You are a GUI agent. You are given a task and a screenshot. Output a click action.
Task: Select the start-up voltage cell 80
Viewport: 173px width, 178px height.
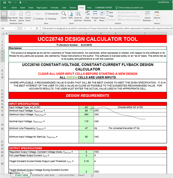click(86, 137)
